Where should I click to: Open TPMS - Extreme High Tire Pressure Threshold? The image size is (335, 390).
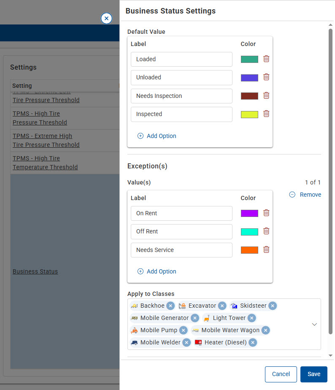tap(46, 140)
